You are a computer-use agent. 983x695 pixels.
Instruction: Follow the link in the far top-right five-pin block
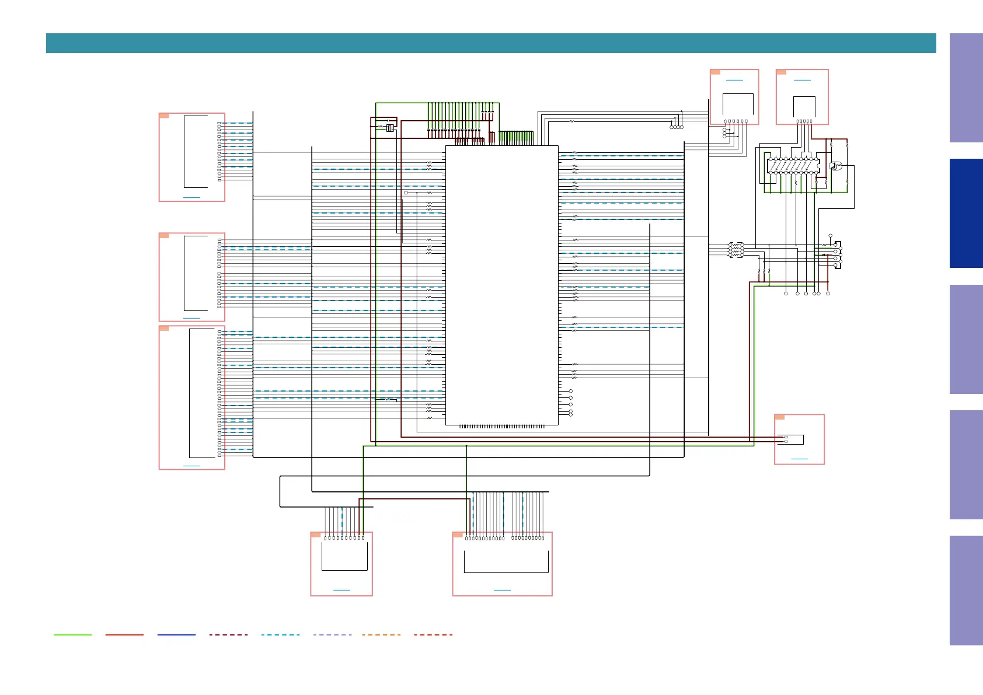coord(802,80)
